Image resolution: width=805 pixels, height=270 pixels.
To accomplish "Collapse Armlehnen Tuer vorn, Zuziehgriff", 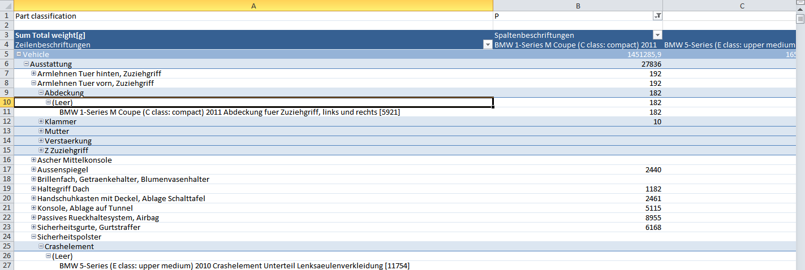I will tap(33, 84).
